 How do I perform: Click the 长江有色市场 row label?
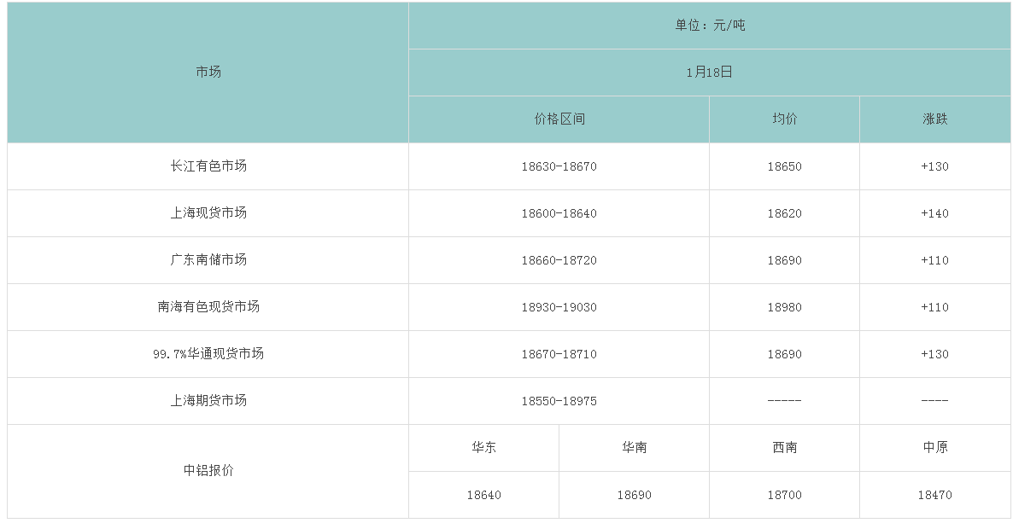click(x=208, y=166)
